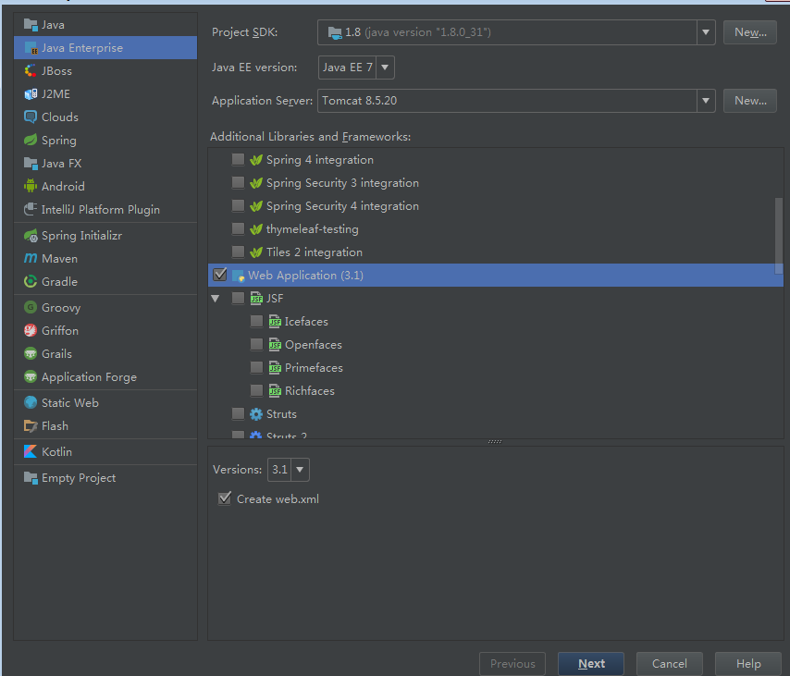This screenshot has width=790, height=676.
Task: Open the Java EE version dropdown
Action: (x=385, y=68)
